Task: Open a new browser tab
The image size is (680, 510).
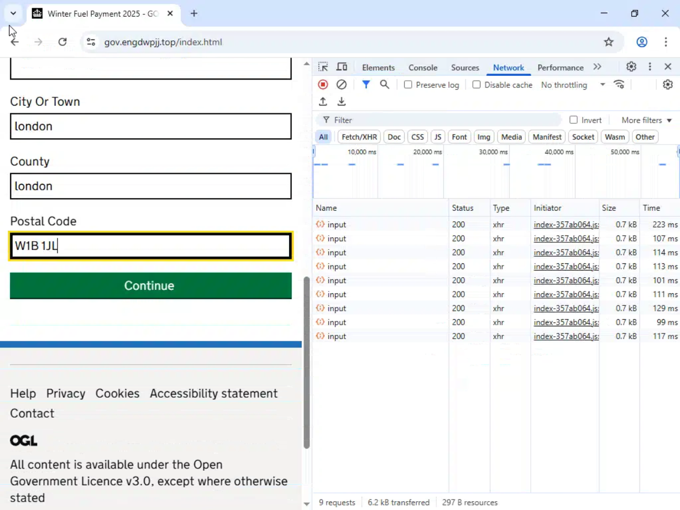Action: (194, 14)
